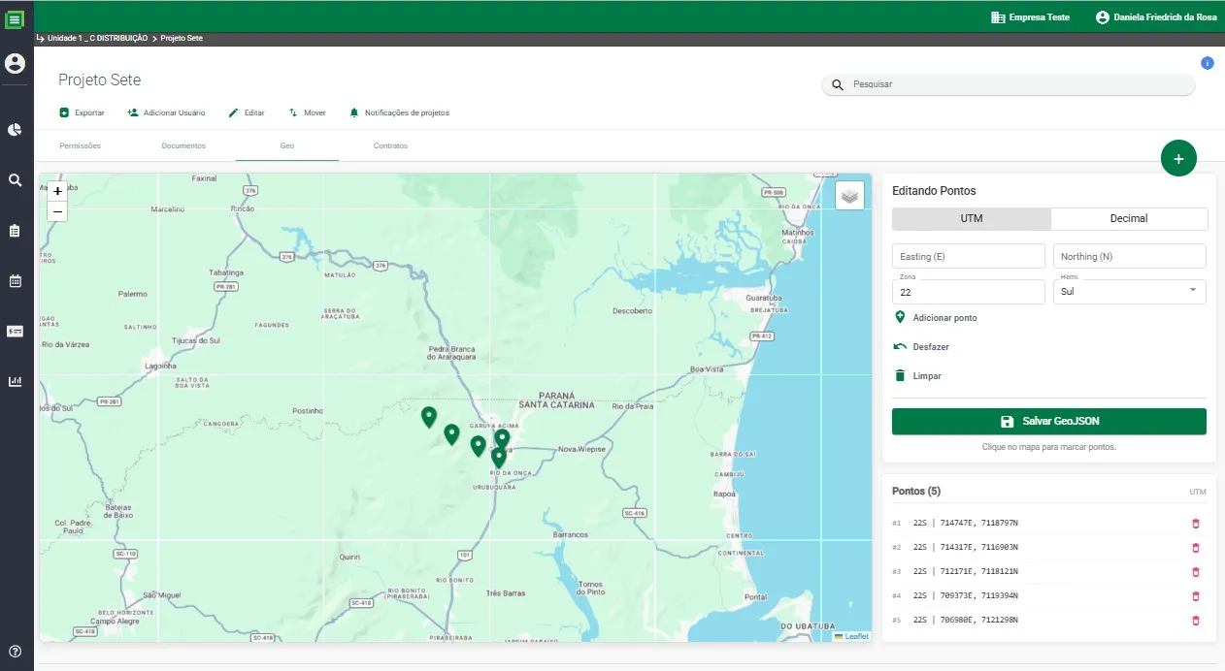
Task: Click Pontos (5) heading
Action: click(916, 492)
